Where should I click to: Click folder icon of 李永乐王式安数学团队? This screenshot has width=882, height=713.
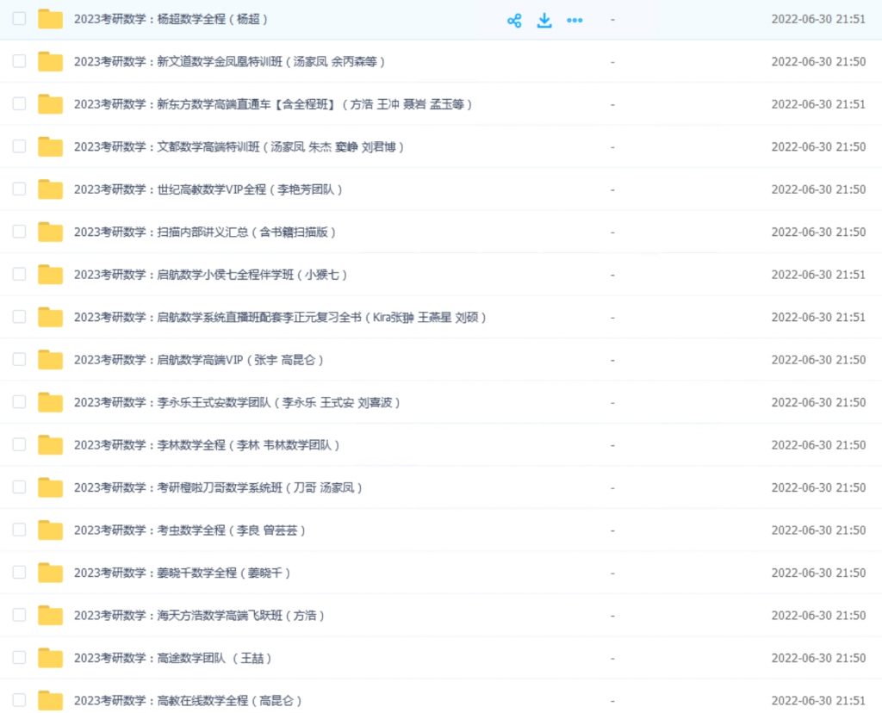50,402
